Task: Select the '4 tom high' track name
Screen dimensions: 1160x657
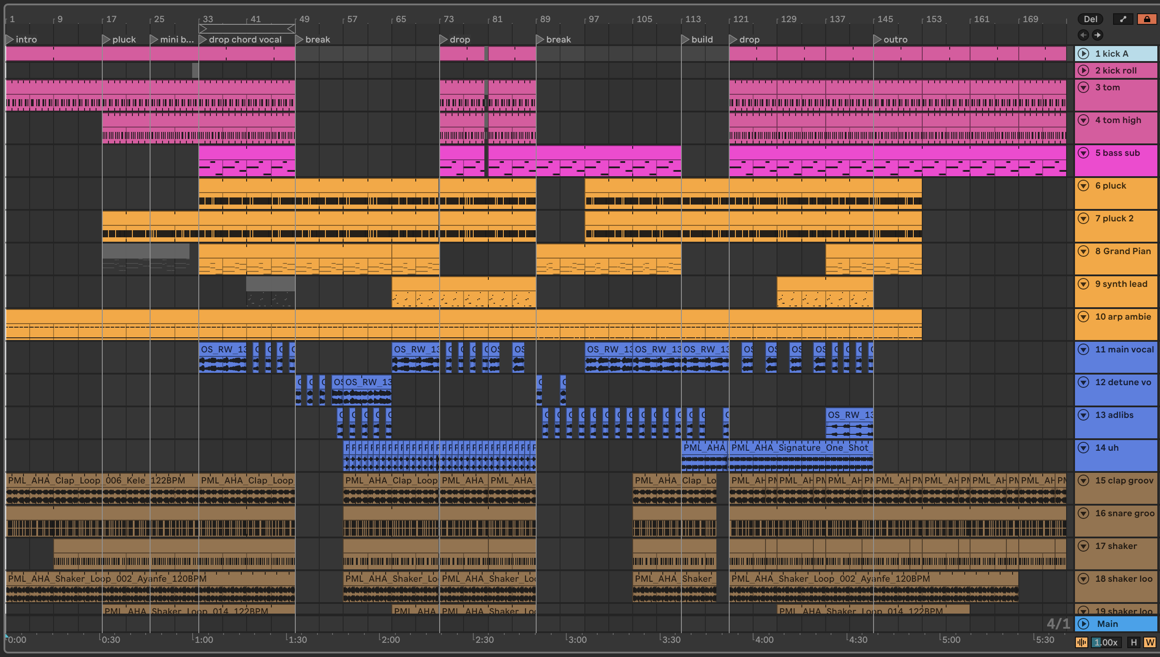Action: pyautogui.click(x=1117, y=120)
